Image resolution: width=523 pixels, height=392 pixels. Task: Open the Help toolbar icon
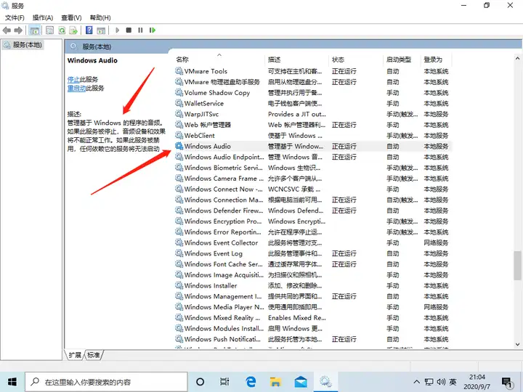point(89,30)
